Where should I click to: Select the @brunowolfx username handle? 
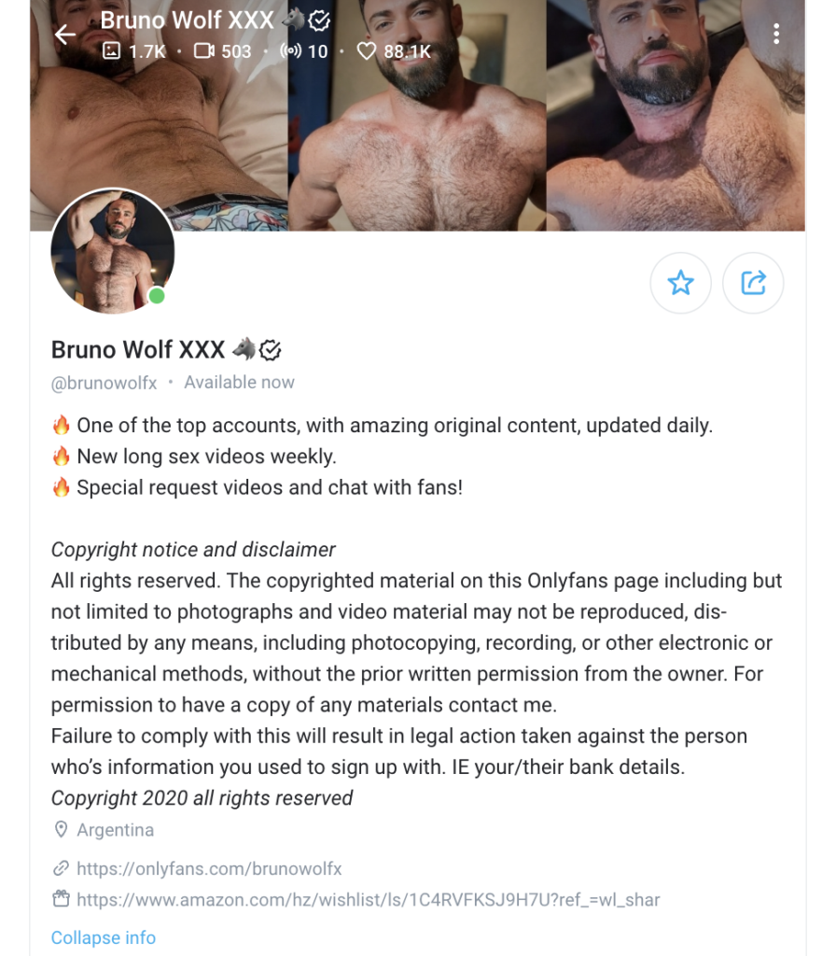(104, 382)
